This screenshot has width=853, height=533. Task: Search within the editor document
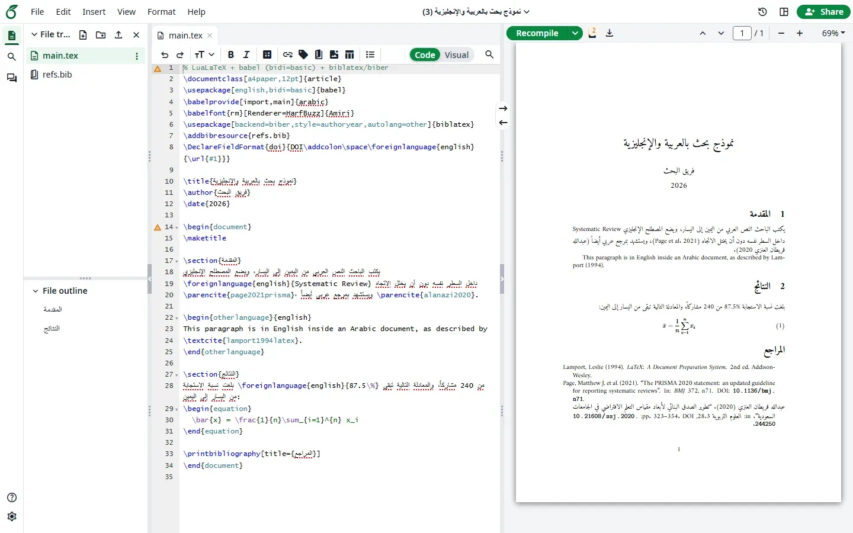[x=489, y=55]
